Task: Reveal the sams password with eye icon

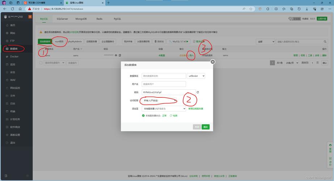Action: pos(116,55)
